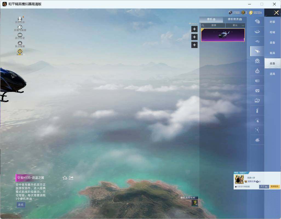This screenshot has width=281, height=219.
Task: Open the 载具 category tab
Action: coord(273,53)
